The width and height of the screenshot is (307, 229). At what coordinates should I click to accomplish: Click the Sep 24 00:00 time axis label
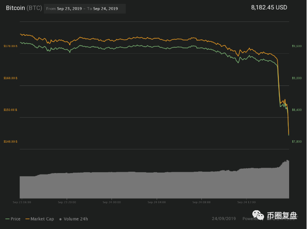112,202
